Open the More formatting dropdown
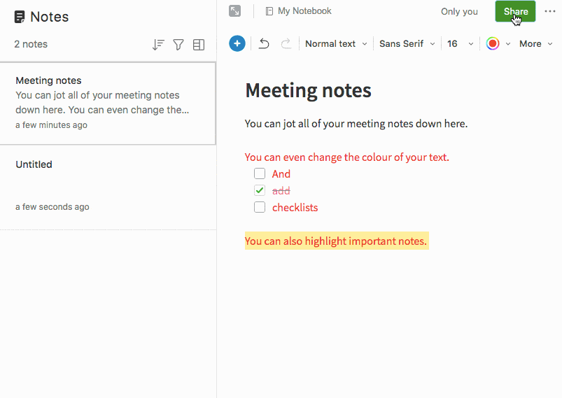 click(536, 43)
